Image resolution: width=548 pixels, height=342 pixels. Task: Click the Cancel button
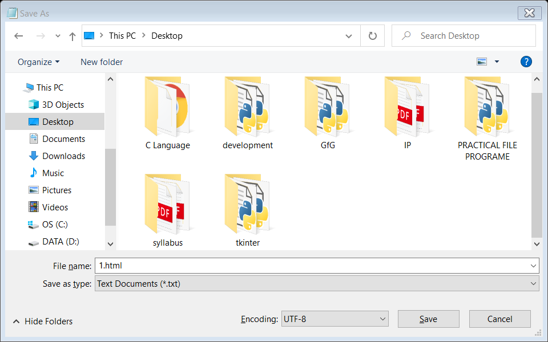pos(500,319)
